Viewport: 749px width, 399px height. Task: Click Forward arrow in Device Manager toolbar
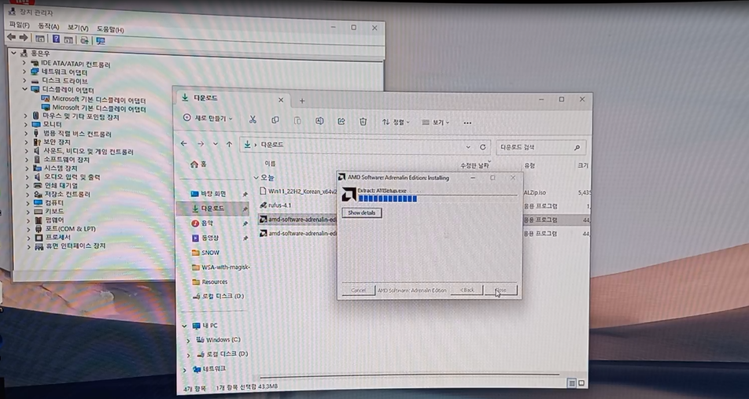point(24,39)
